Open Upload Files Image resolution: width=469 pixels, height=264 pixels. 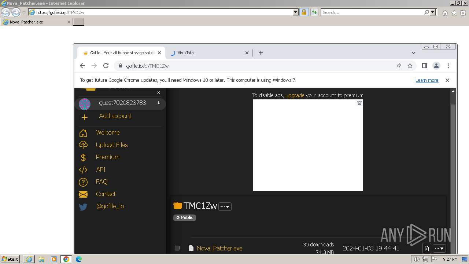click(112, 145)
